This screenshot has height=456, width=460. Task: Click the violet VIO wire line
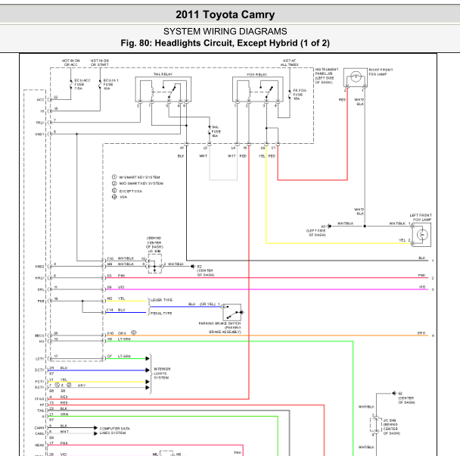tap(266, 289)
